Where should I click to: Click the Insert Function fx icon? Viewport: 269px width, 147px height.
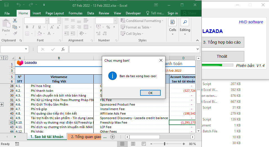tap(63, 49)
